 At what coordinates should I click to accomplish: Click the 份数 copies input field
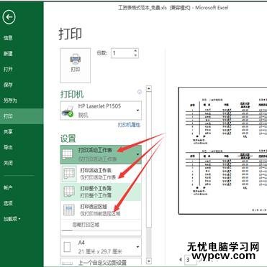pos(122,53)
